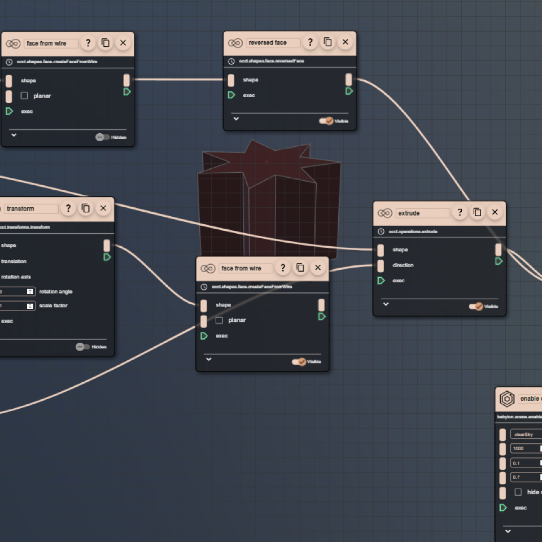Expand the reversed face node chevron
This screenshot has height=542, width=542.
[236, 119]
